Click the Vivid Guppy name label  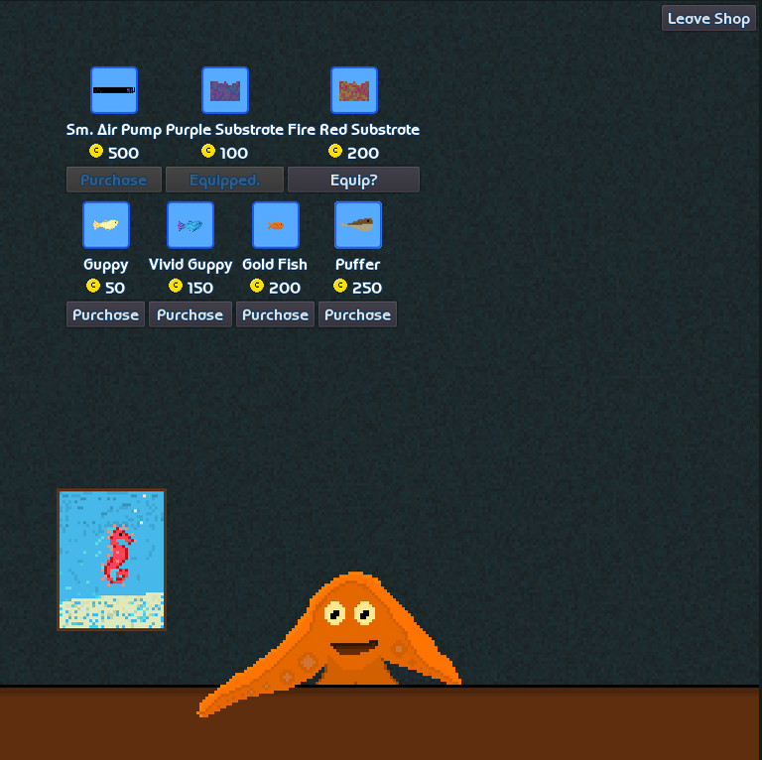pyautogui.click(x=190, y=265)
